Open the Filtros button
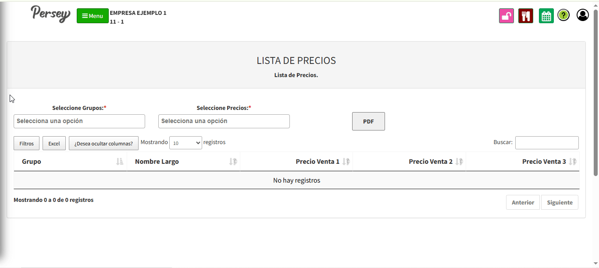 [27, 143]
